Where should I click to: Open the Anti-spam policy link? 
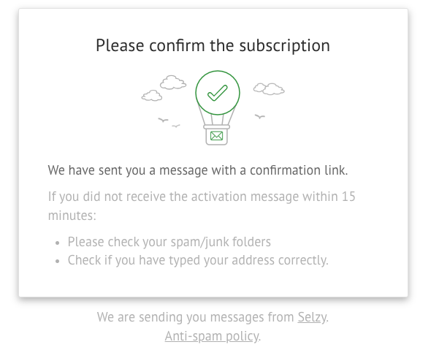click(x=212, y=336)
